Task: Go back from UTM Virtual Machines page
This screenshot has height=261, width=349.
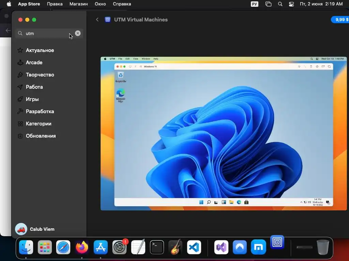Action: pos(97,19)
